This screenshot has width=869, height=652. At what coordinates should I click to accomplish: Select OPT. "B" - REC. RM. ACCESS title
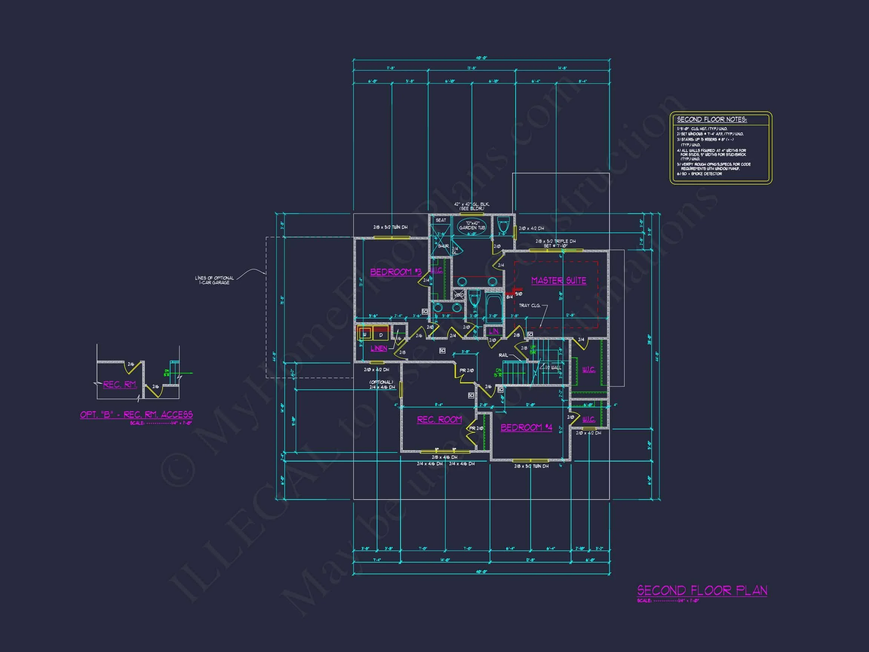pyautogui.click(x=136, y=414)
